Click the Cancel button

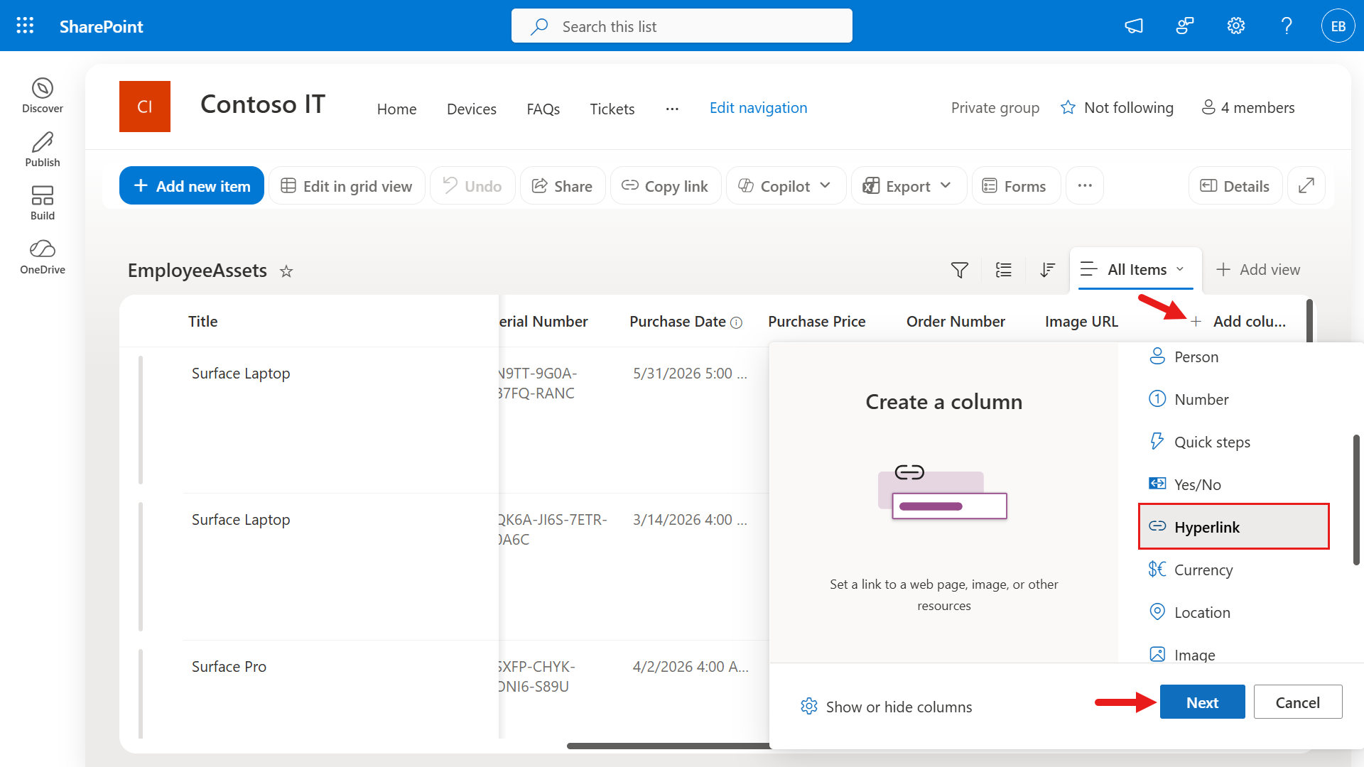pyautogui.click(x=1297, y=702)
